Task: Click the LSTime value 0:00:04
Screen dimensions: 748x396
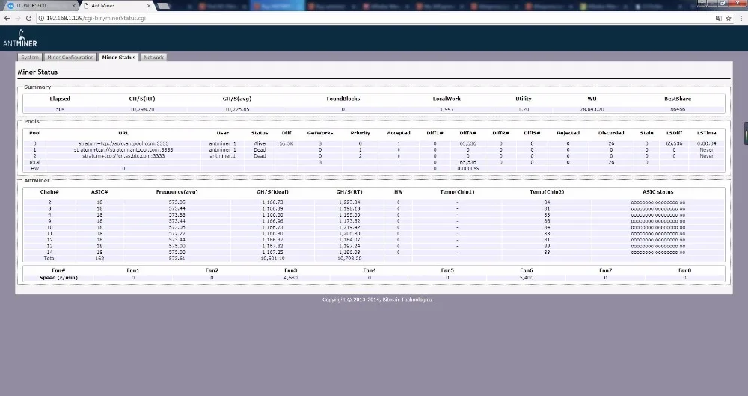Action: [707, 143]
